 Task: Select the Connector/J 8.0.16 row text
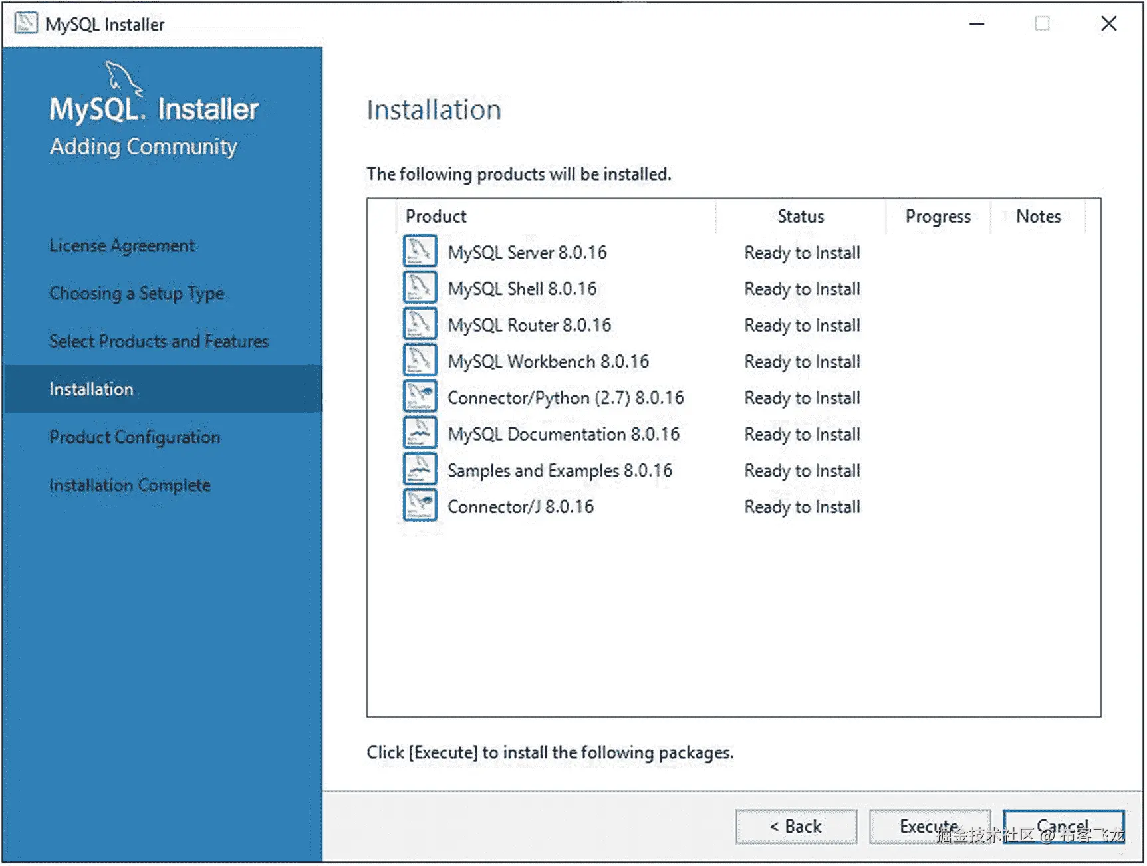pyautogui.click(x=521, y=506)
